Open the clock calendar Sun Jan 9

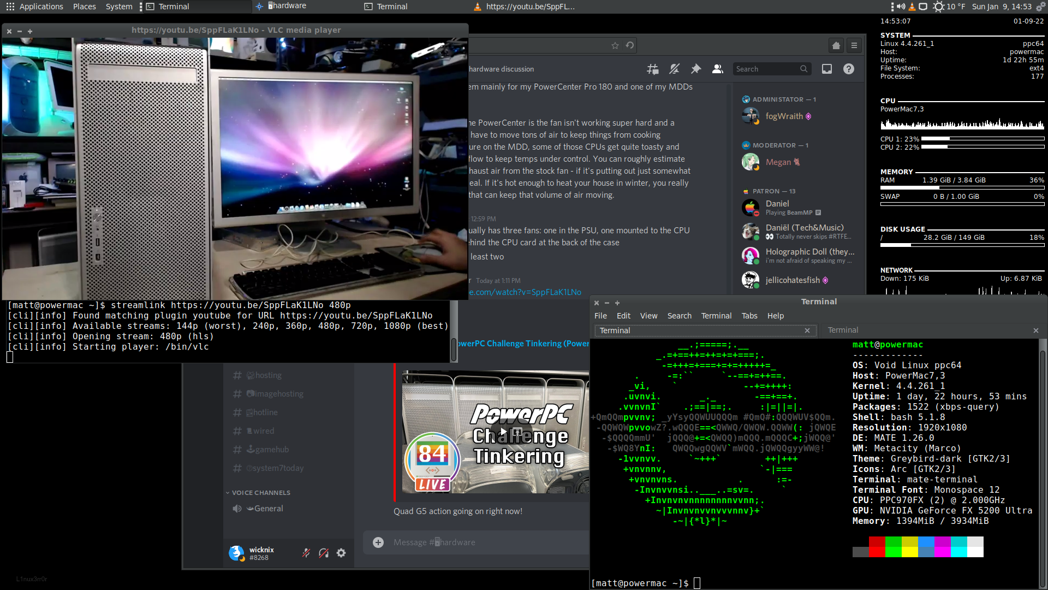1002,7
